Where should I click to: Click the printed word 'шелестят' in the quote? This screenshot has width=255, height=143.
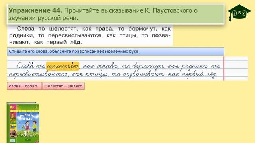click(x=63, y=29)
